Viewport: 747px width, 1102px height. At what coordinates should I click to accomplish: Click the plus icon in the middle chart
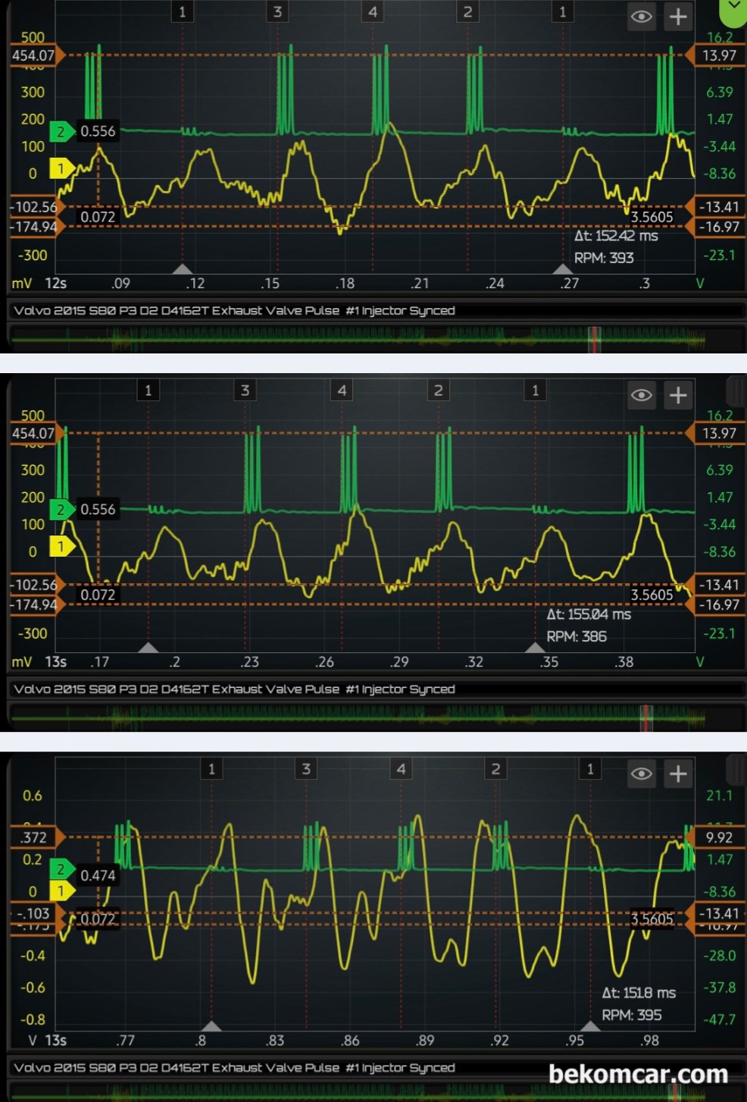[678, 395]
